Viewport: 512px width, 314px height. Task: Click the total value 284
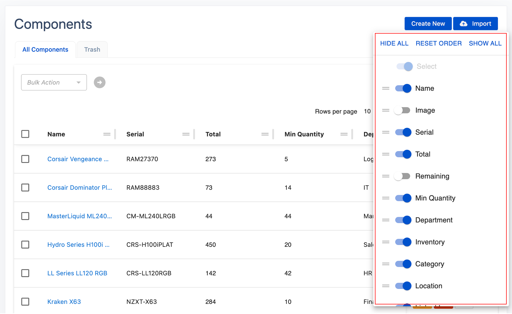(211, 302)
